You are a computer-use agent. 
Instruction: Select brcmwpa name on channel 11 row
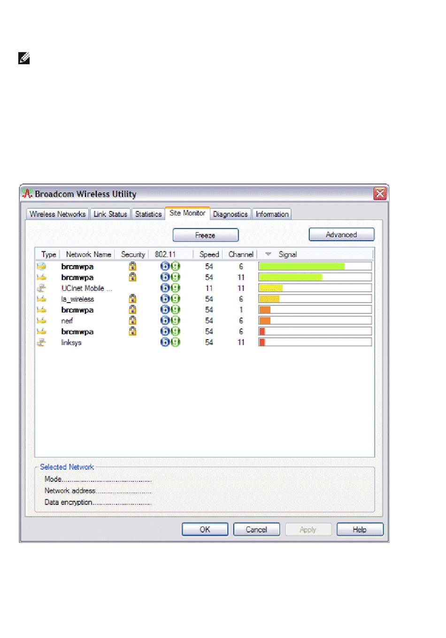(x=77, y=277)
